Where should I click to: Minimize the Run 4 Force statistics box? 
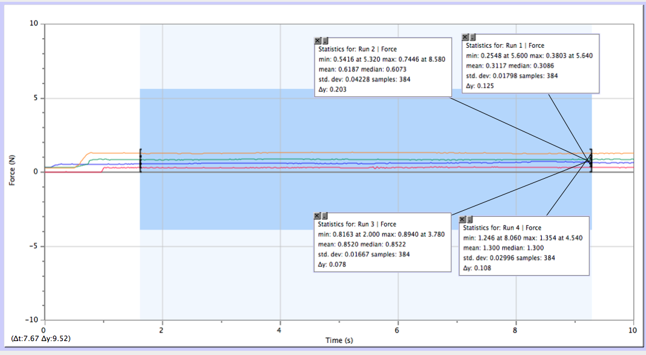click(470, 219)
